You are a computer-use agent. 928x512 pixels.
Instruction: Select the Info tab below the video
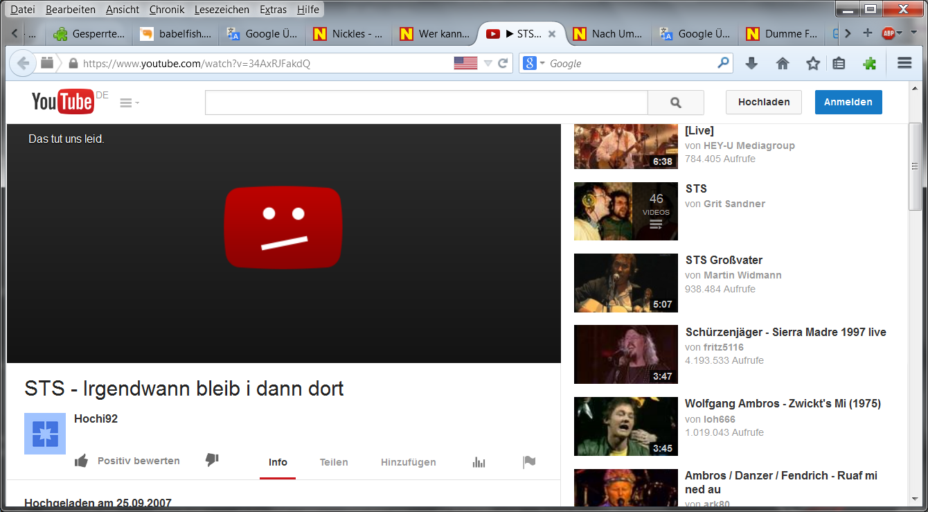click(278, 462)
